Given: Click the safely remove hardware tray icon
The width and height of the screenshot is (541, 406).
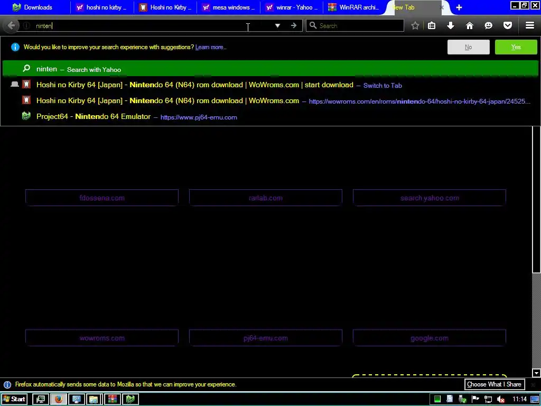Looking at the screenshot, I should 463,400.
